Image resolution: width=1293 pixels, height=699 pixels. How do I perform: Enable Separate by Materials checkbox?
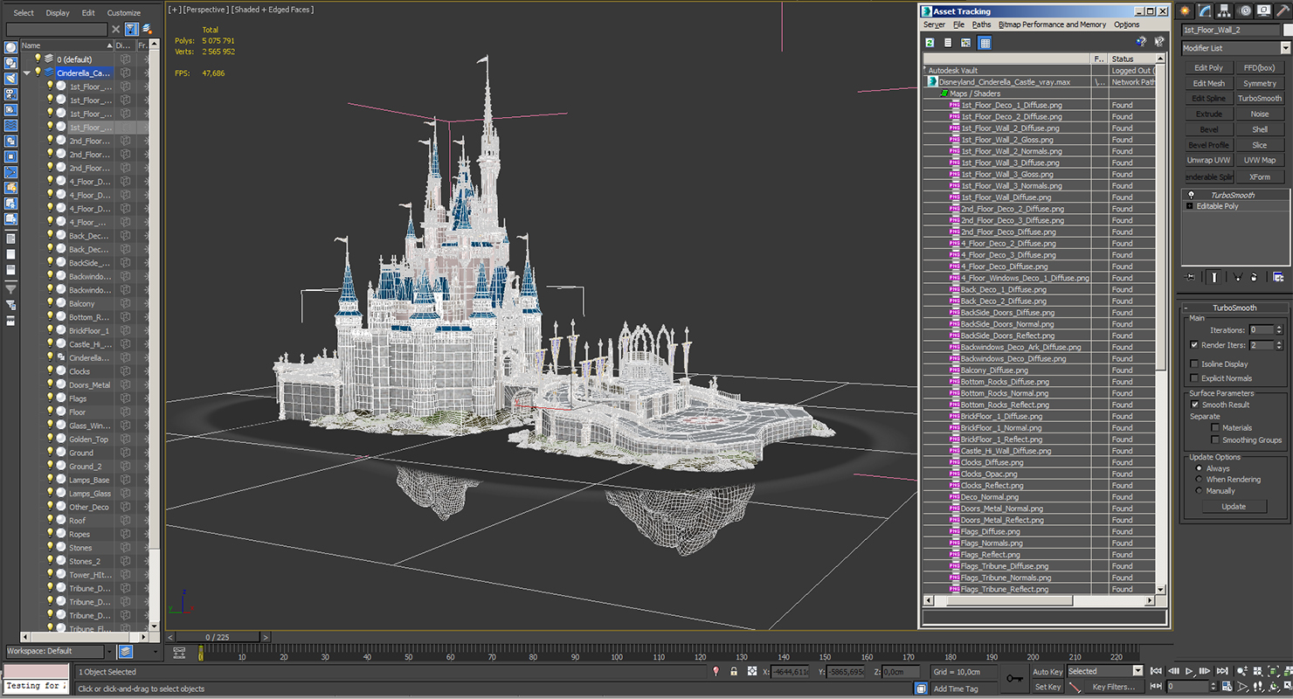(1215, 428)
